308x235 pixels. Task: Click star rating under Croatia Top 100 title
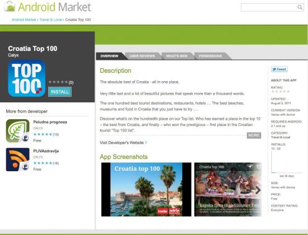[58, 82]
